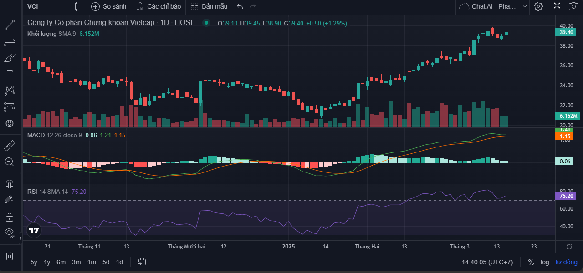Viewport: 583px width, 273px height.
Task: Select the 1m time range
Action: pos(92,262)
